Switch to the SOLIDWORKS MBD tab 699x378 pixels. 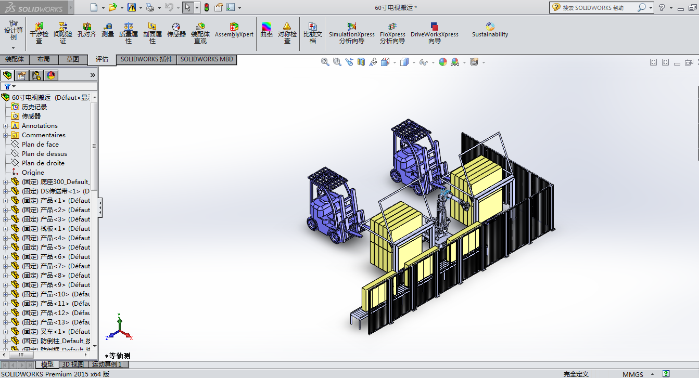click(x=207, y=59)
